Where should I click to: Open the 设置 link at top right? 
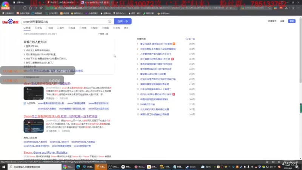point(282,21)
